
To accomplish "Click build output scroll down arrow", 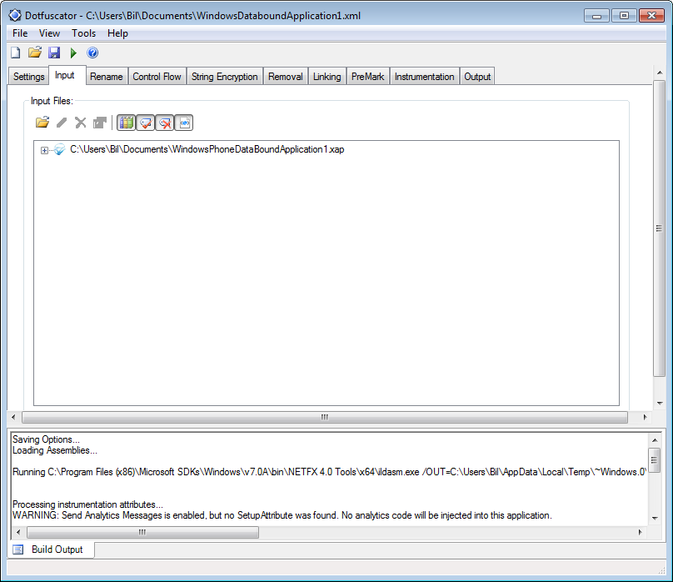I will [655, 519].
